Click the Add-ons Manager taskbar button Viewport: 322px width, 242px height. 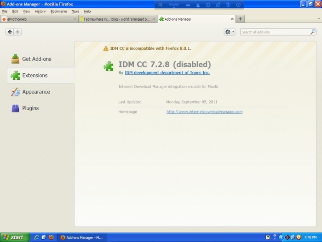[82, 237]
